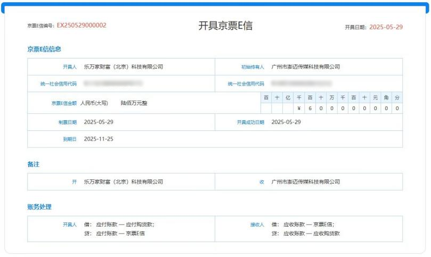The image size is (431, 257).
Task: Click the 万 column header in amount grid
Action: 331,97
